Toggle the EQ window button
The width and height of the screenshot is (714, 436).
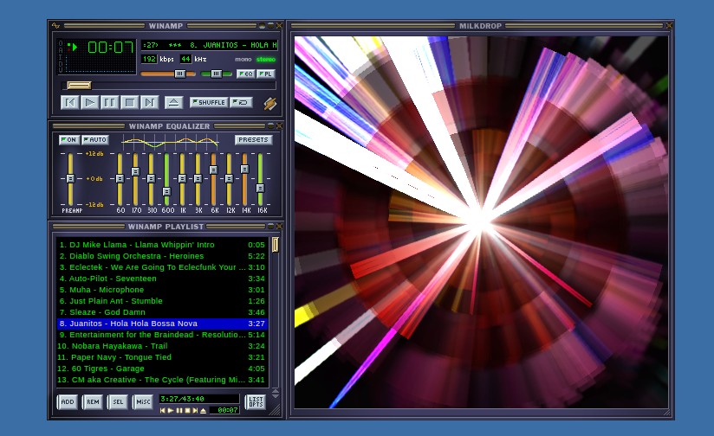[x=245, y=74]
